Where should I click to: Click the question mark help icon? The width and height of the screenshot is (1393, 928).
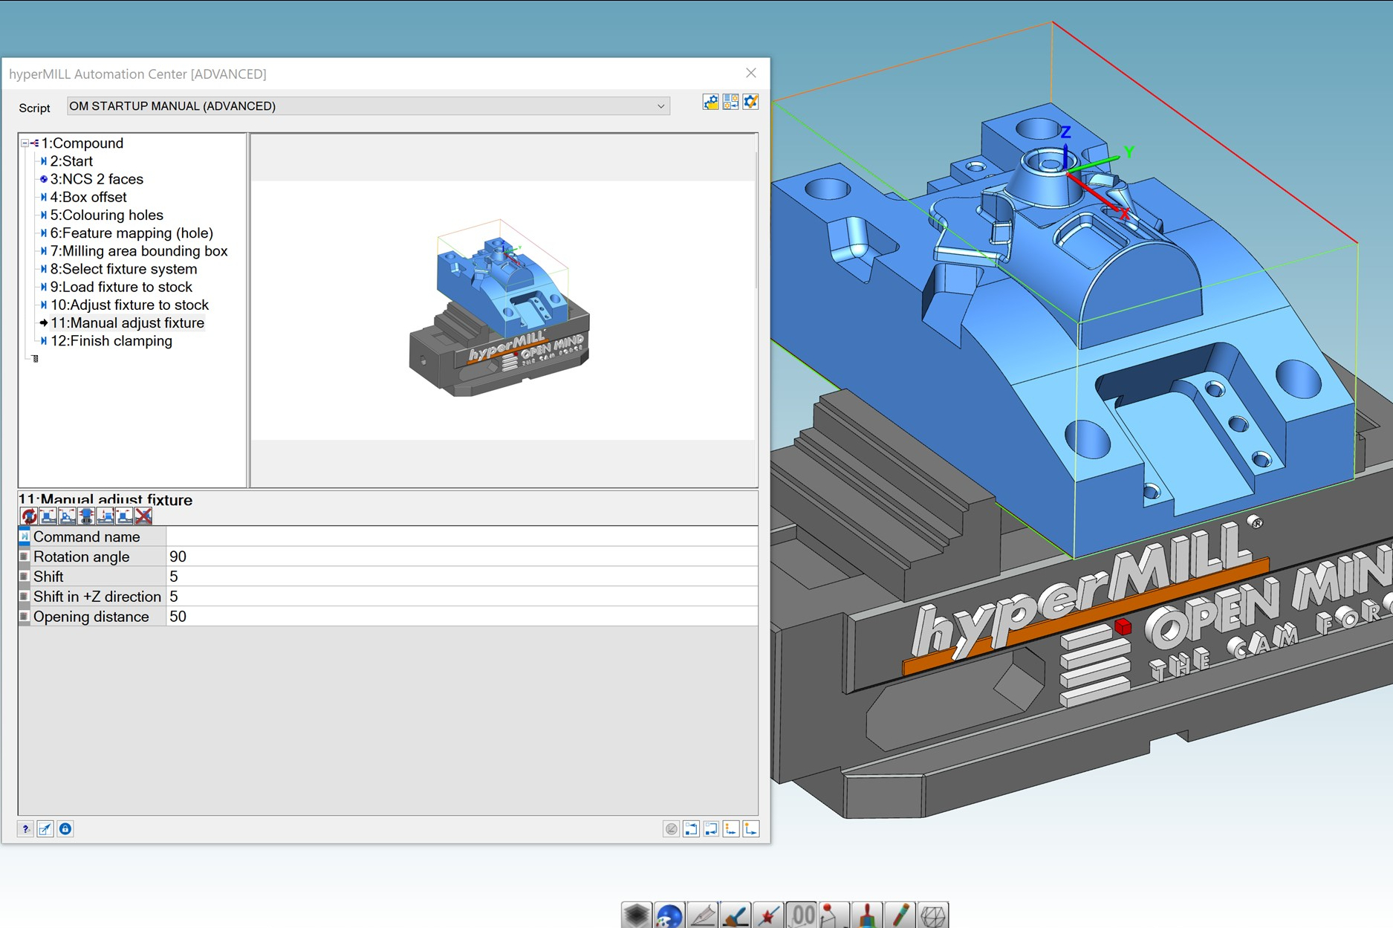pos(25,828)
